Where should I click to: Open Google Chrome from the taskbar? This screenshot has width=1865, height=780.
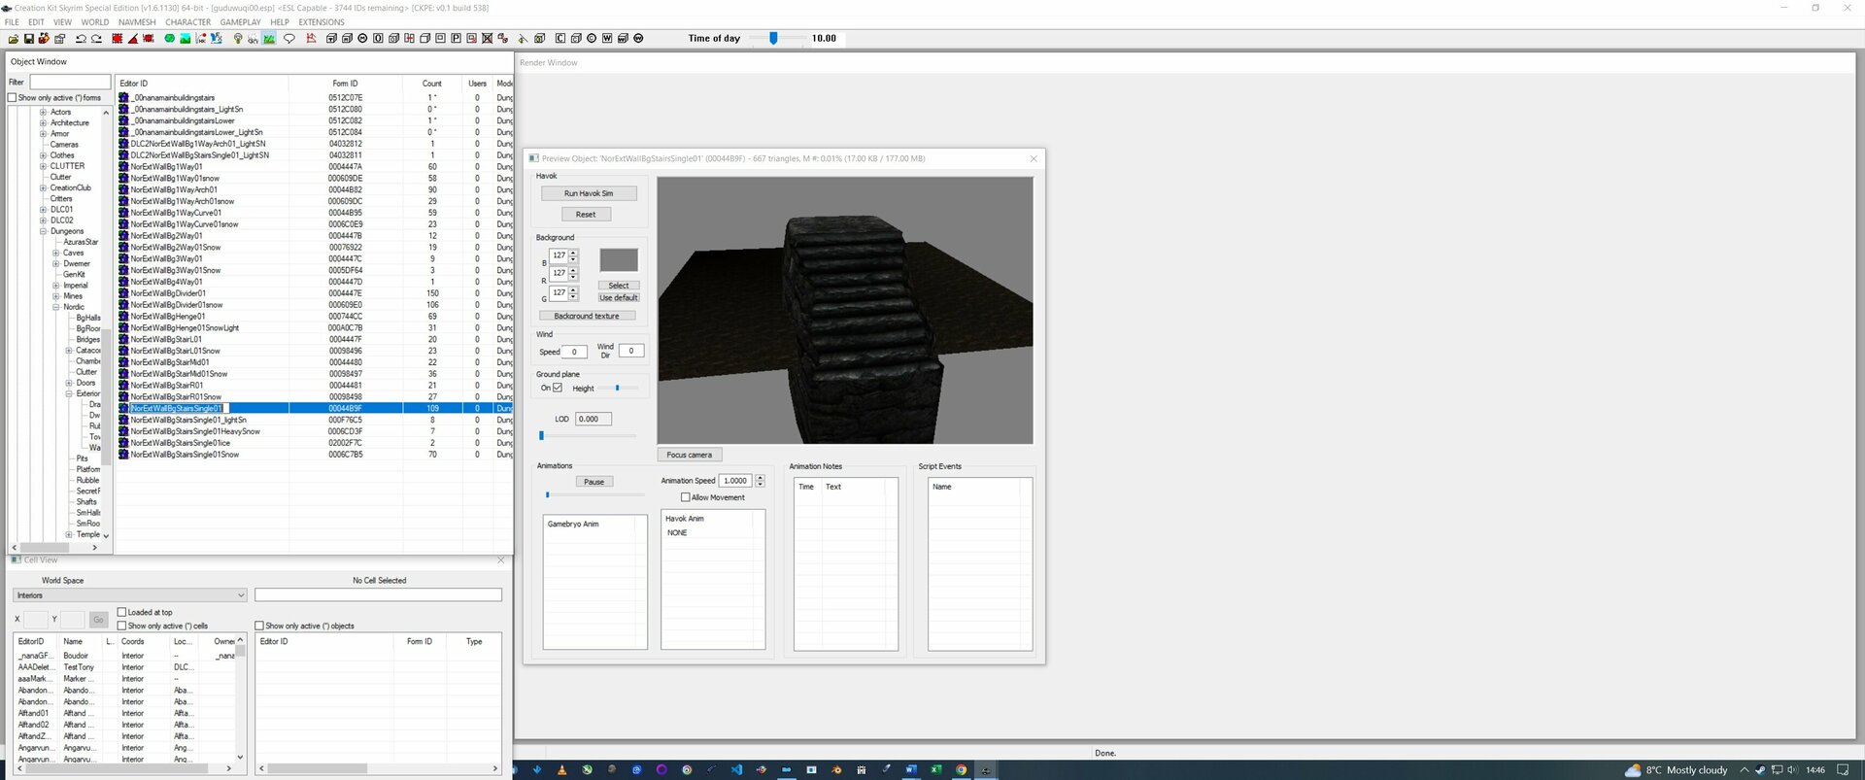click(x=962, y=769)
